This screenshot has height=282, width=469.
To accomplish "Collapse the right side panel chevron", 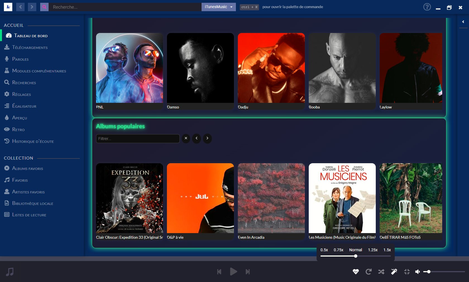I will (x=463, y=22).
